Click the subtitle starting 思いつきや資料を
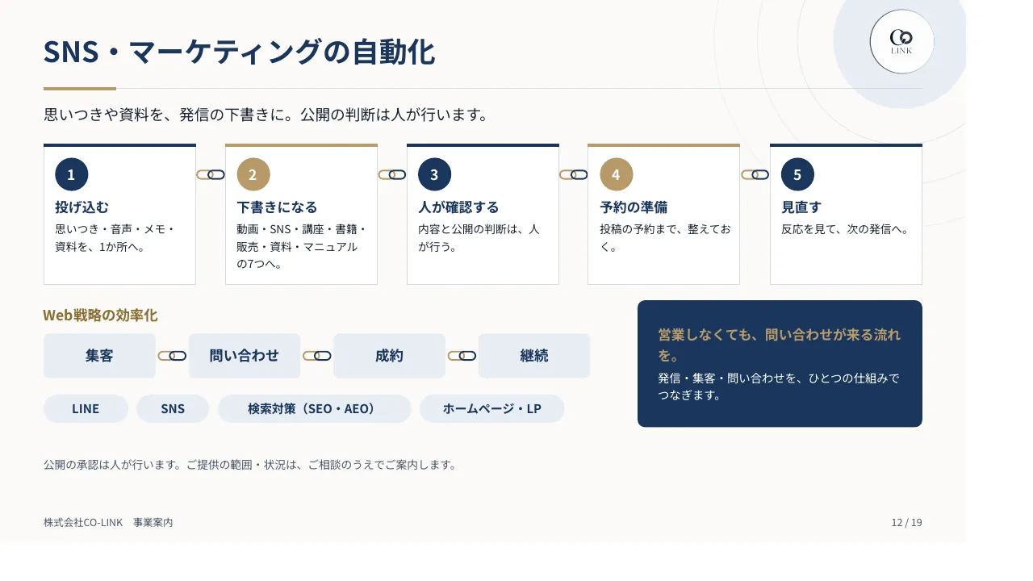Screen dimensions: 1033x581 point(267,115)
